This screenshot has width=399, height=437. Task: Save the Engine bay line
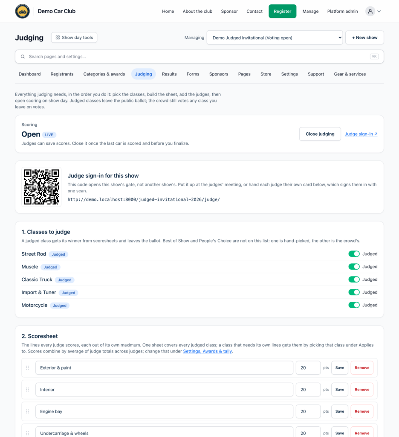coord(340,411)
